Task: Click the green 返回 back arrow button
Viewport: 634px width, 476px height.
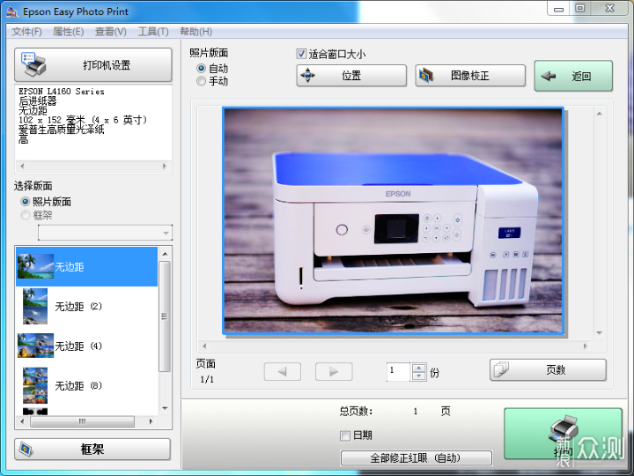Action: pos(572,76)
